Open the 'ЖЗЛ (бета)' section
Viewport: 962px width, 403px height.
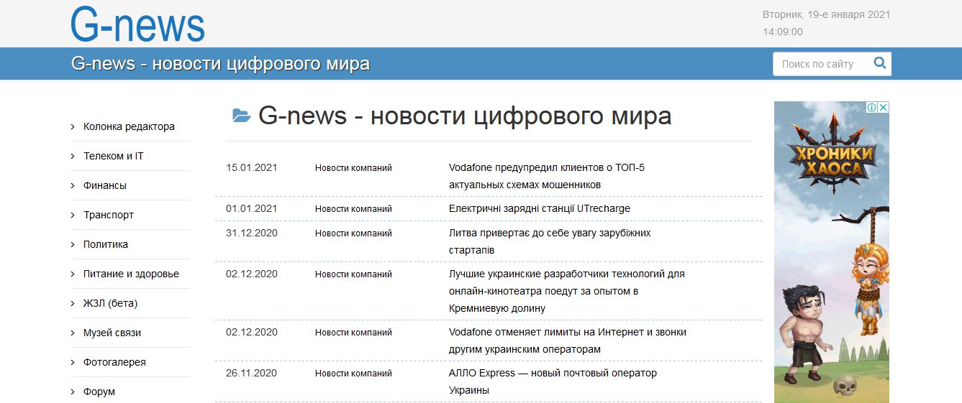coord(110,303)
